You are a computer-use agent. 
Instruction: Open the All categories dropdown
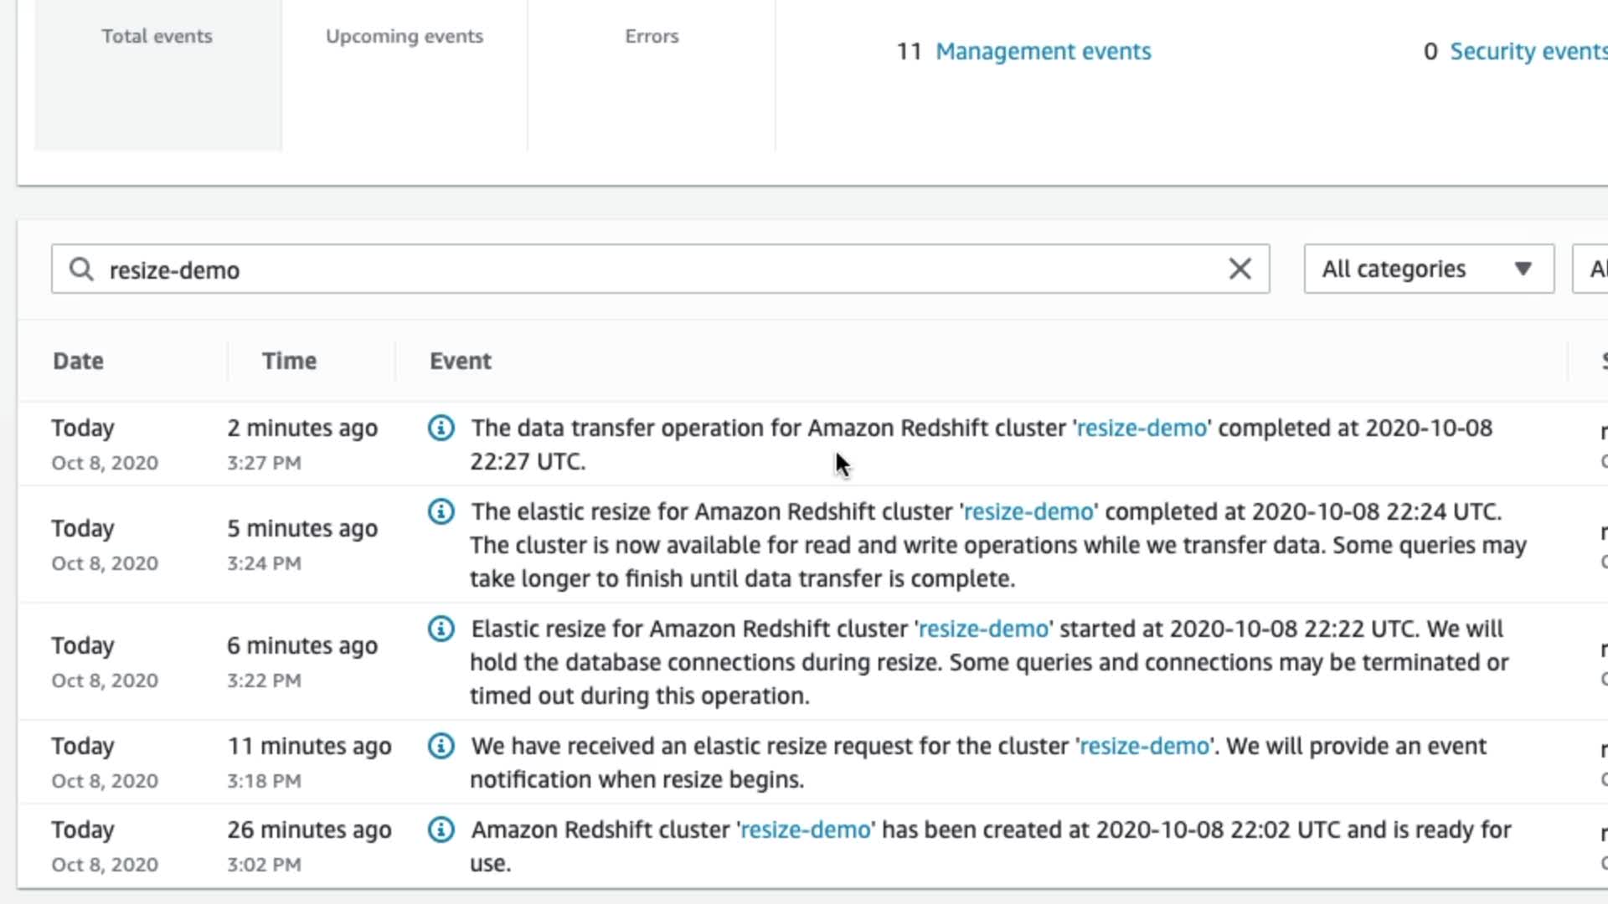(1429, 269)
